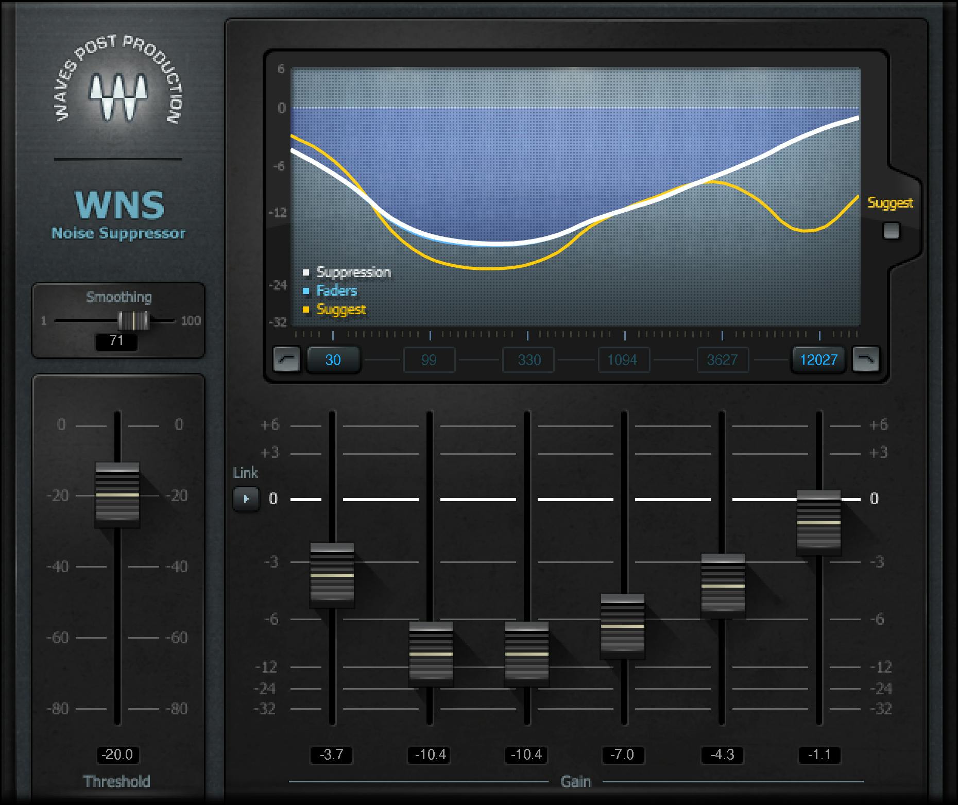The image size is (958, 805).
Task: Toggle the 30 Hz band selector
Action: [333, 359]
